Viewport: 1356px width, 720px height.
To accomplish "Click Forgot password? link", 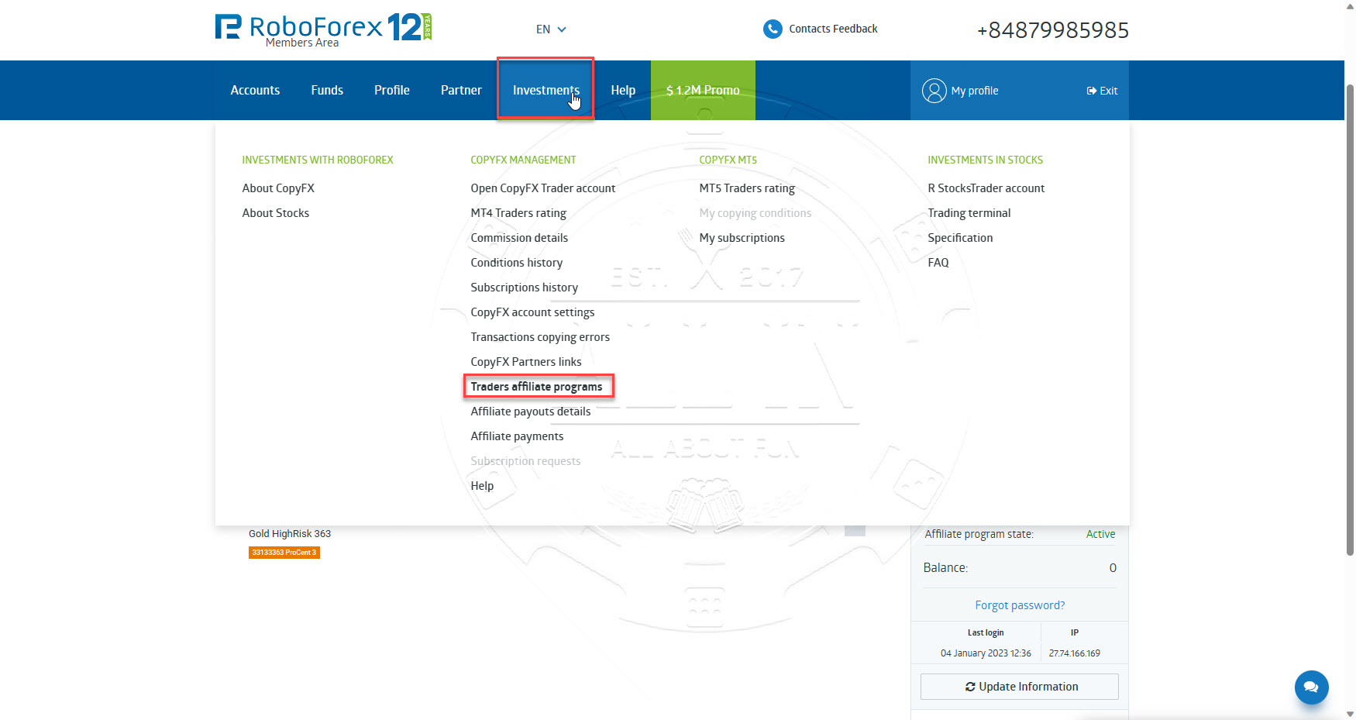I will pyautogui.click(x=1020, y=605).
